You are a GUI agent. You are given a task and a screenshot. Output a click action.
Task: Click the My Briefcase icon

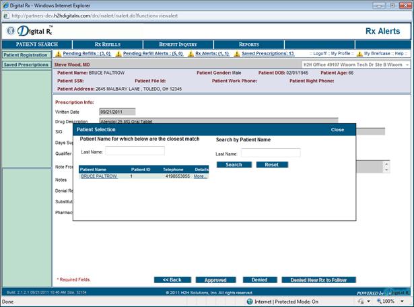pos(358,53)
